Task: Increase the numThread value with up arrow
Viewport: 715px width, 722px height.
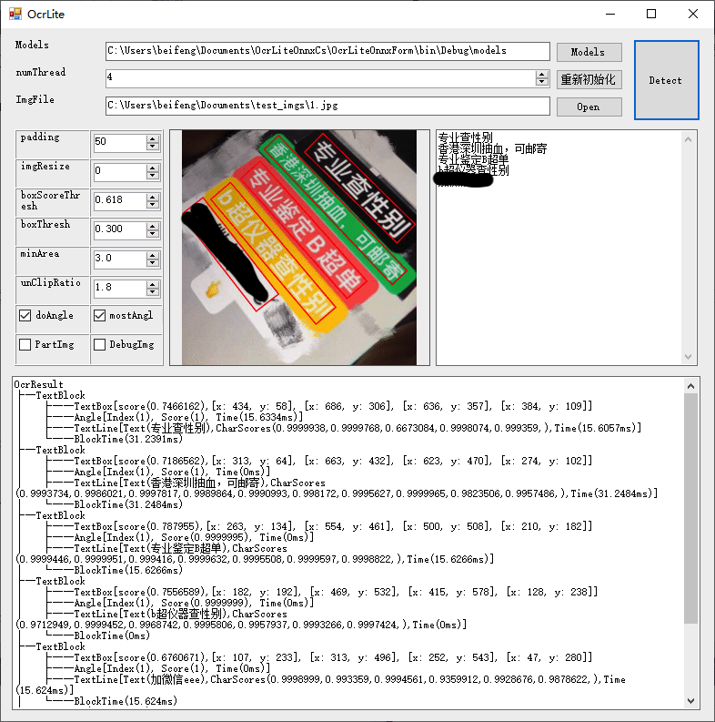Action: pos(542,75)
